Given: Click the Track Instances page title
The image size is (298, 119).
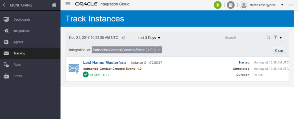Looking at the screenshot, I should (95, 19).
